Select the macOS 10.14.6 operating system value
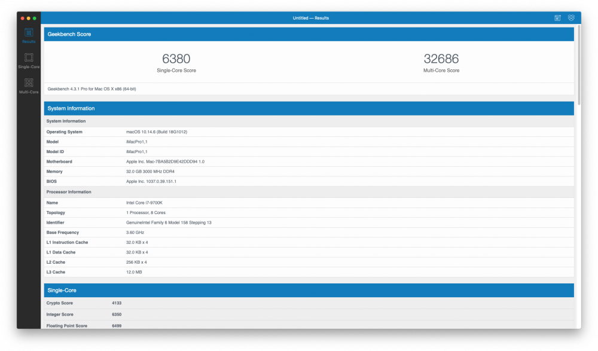This screenshot has height=351, width=598. tap(157, 132)
